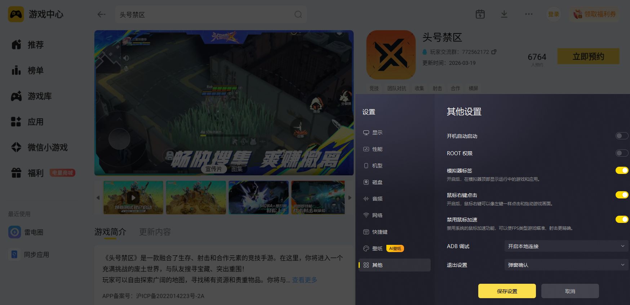Switch to 游戏简介 tab

coord(110,232)
